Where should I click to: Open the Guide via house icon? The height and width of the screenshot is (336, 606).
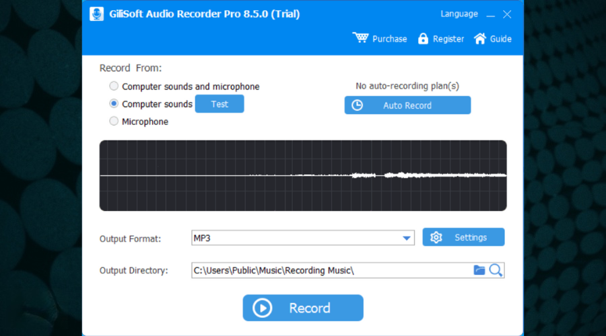[x=480, y=38]
